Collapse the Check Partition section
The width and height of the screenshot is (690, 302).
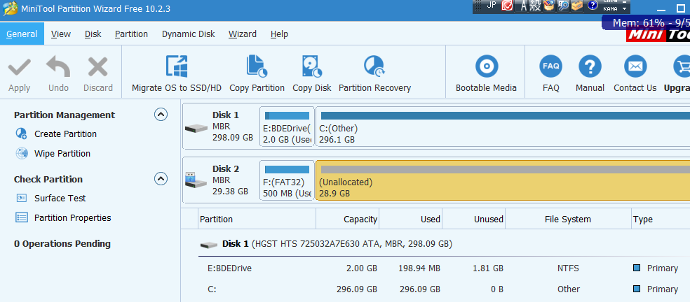[x=161, y=179]
